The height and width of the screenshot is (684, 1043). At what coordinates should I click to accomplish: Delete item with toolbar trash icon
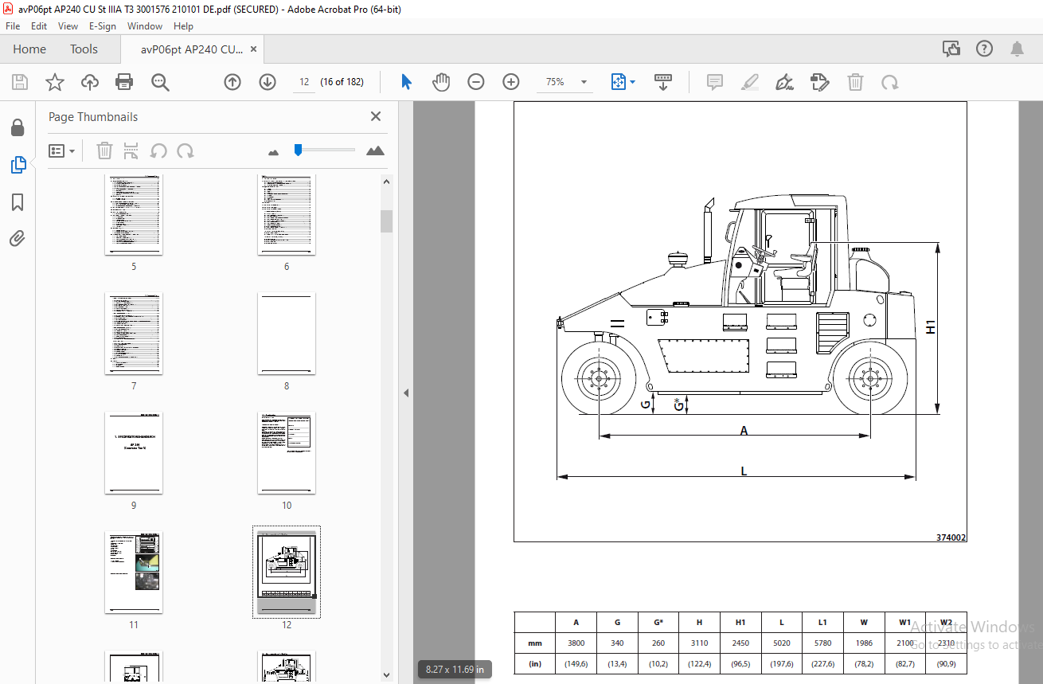pyautogui.click(x=855, y=82)
